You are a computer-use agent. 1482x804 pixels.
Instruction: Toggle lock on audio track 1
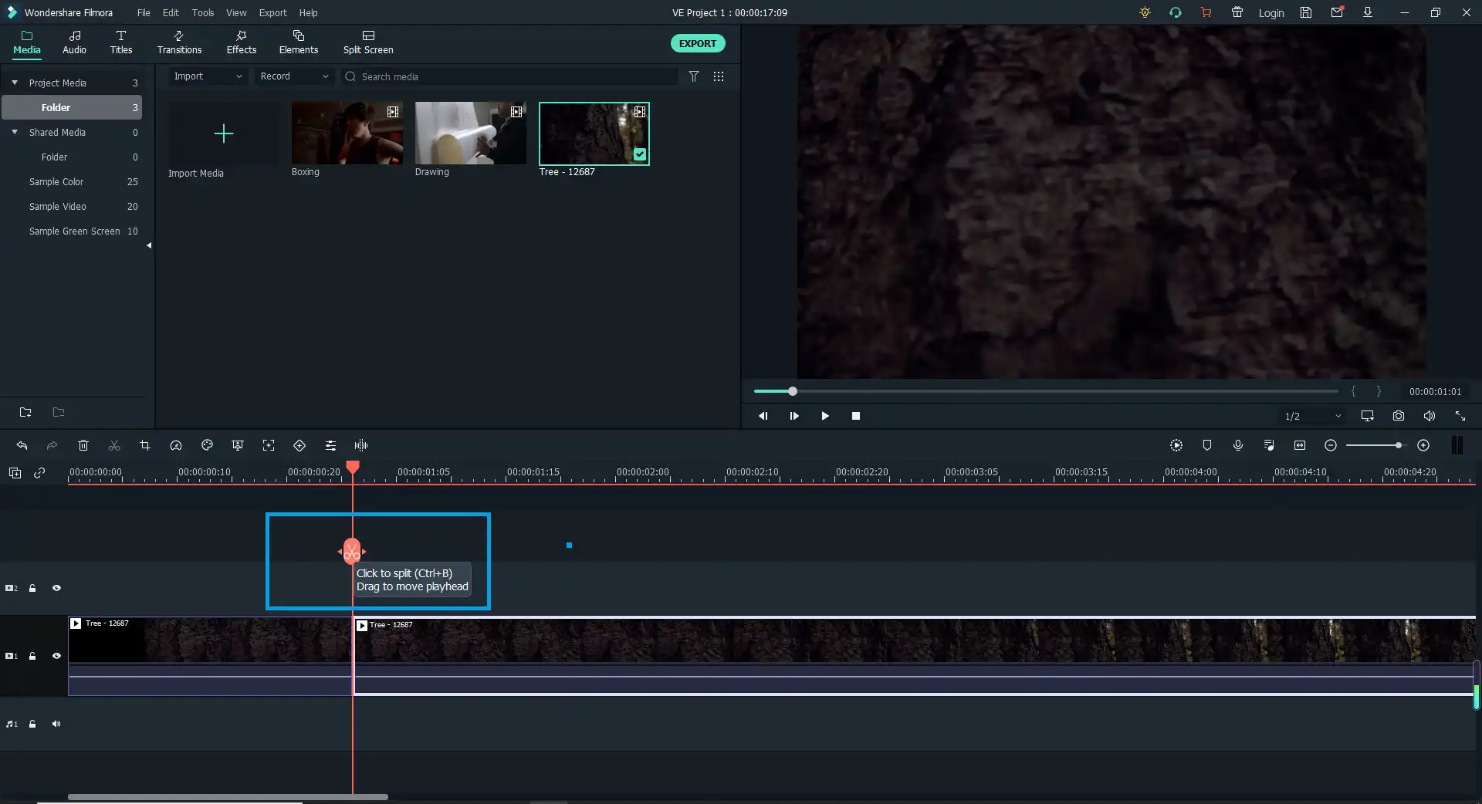[32, 724]
